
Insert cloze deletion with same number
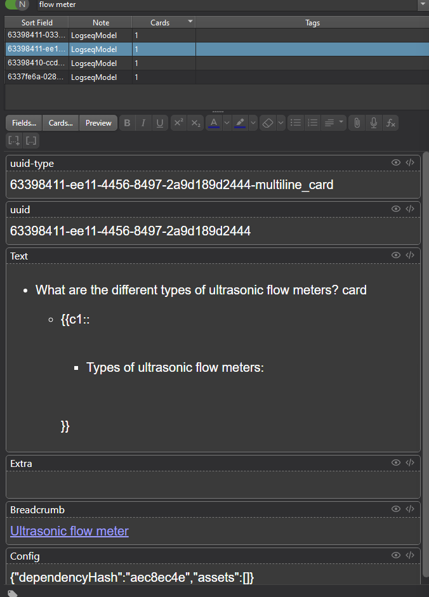pos(31,140)
